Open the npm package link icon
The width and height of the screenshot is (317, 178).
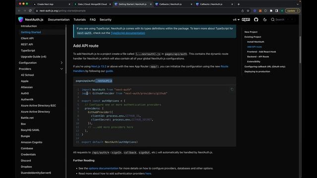click(246, 20)
